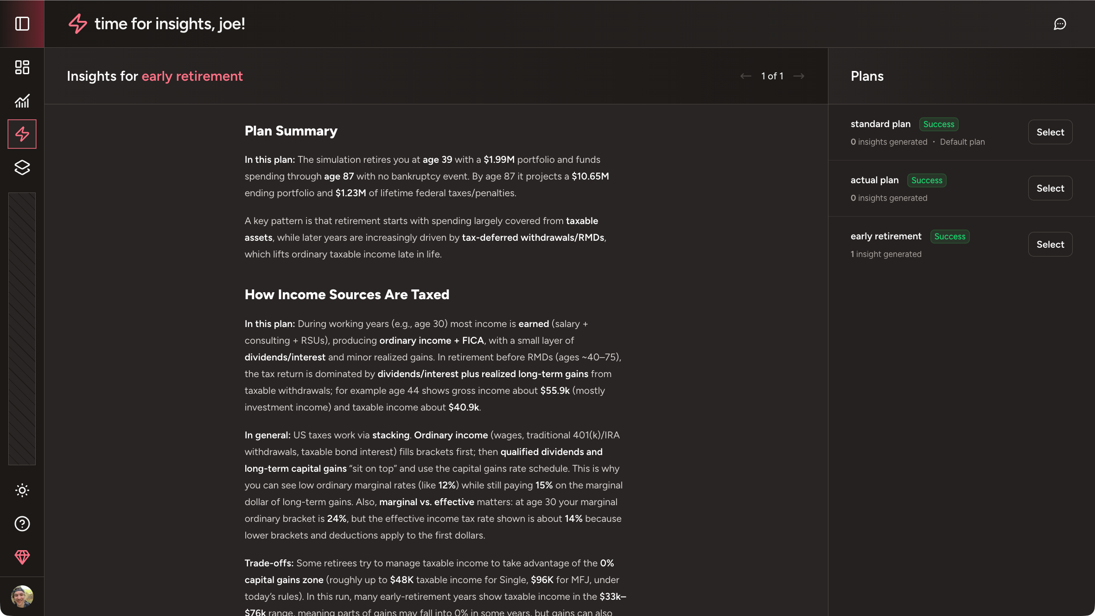The image size is (1095, 616).
Task: Click the Success badge on standard plan
Action: pos(938,124)
